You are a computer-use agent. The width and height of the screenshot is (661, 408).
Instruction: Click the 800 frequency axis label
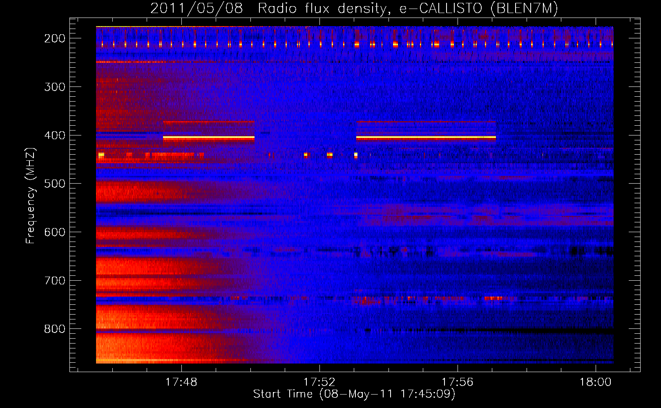(x=55, y=329)
